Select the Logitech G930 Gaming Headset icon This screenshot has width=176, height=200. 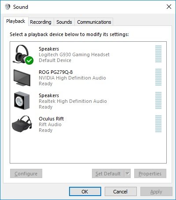pyautogui.click(x=23, y=55)
